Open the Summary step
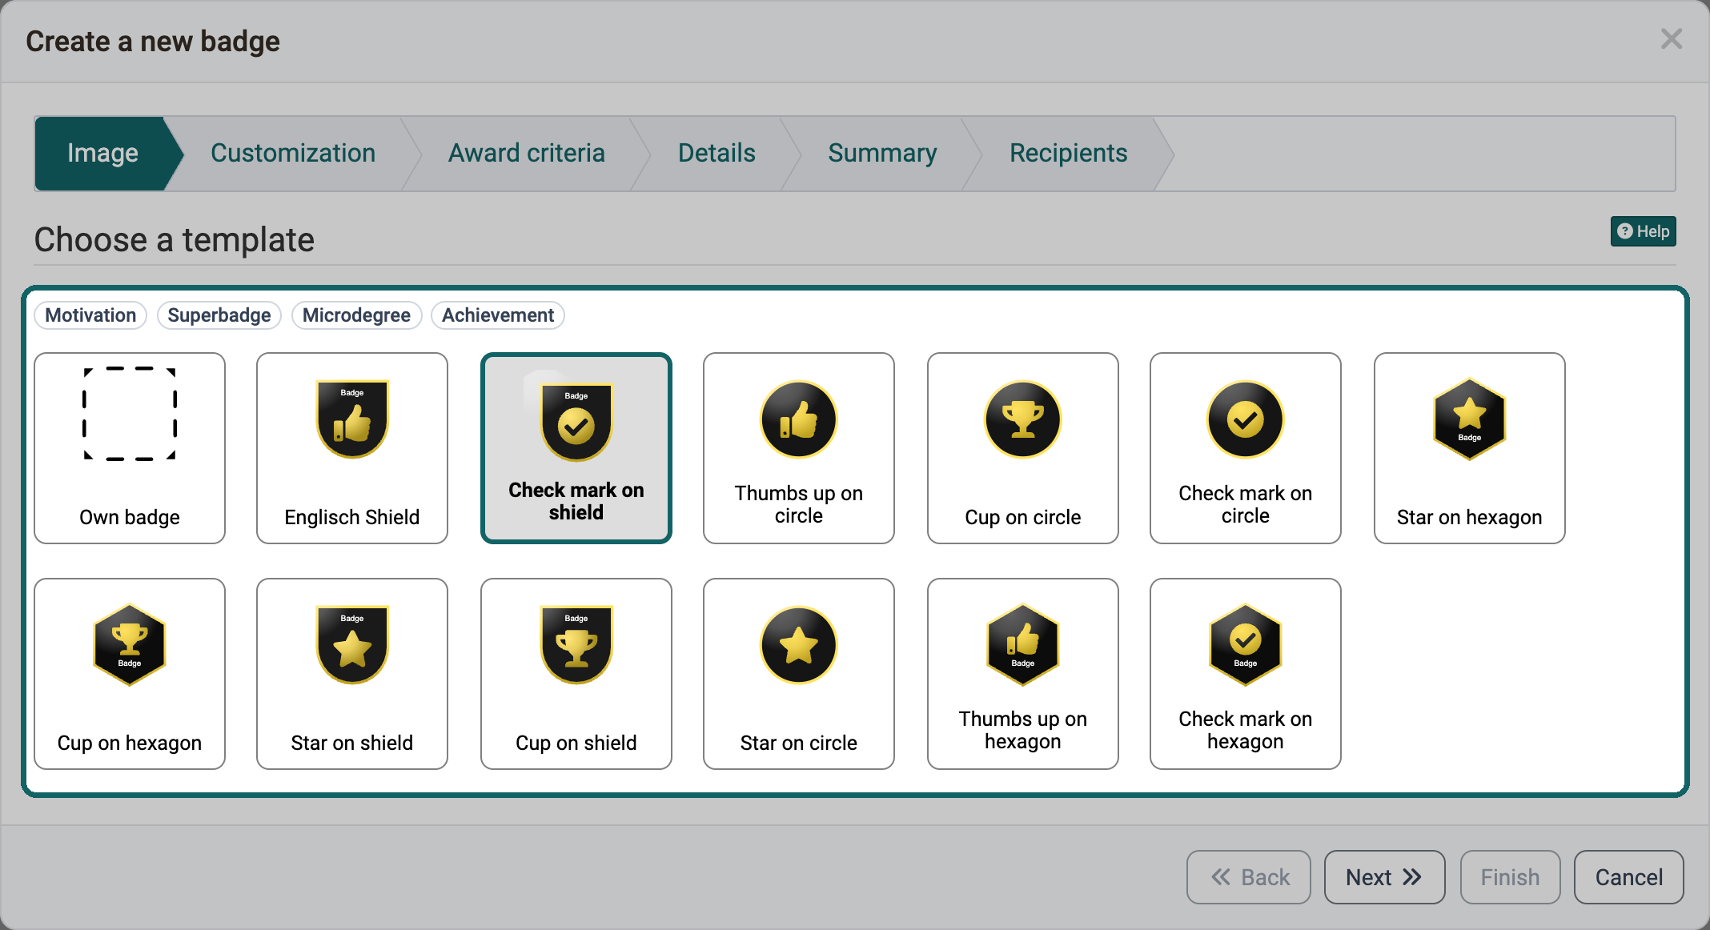The height and width of the screenshot is (930, 1710). tap(882, 153)
